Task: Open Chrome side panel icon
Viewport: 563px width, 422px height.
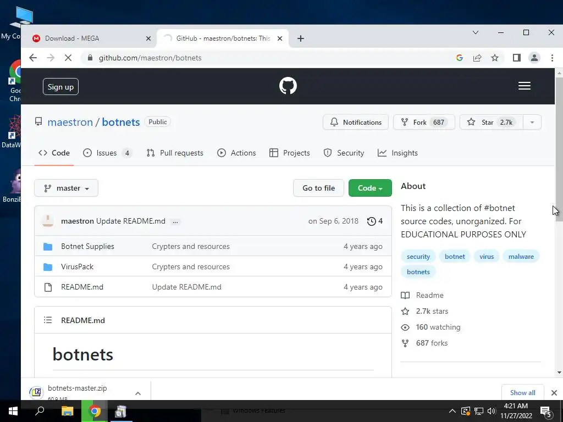Action: (516, 58)
